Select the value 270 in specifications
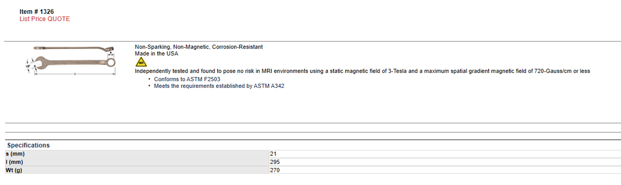Viewport: 621px width, 185px height. 275,170
